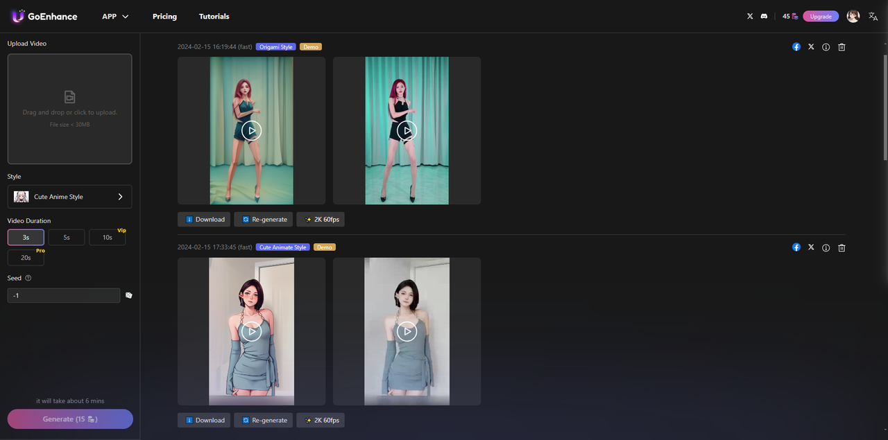Go to the Pricing page

pyautogui.click(x=164, y=16)
